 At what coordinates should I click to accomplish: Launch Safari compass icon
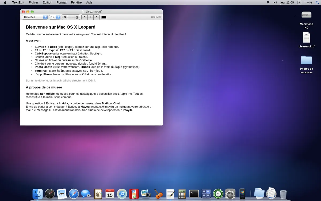74,194
